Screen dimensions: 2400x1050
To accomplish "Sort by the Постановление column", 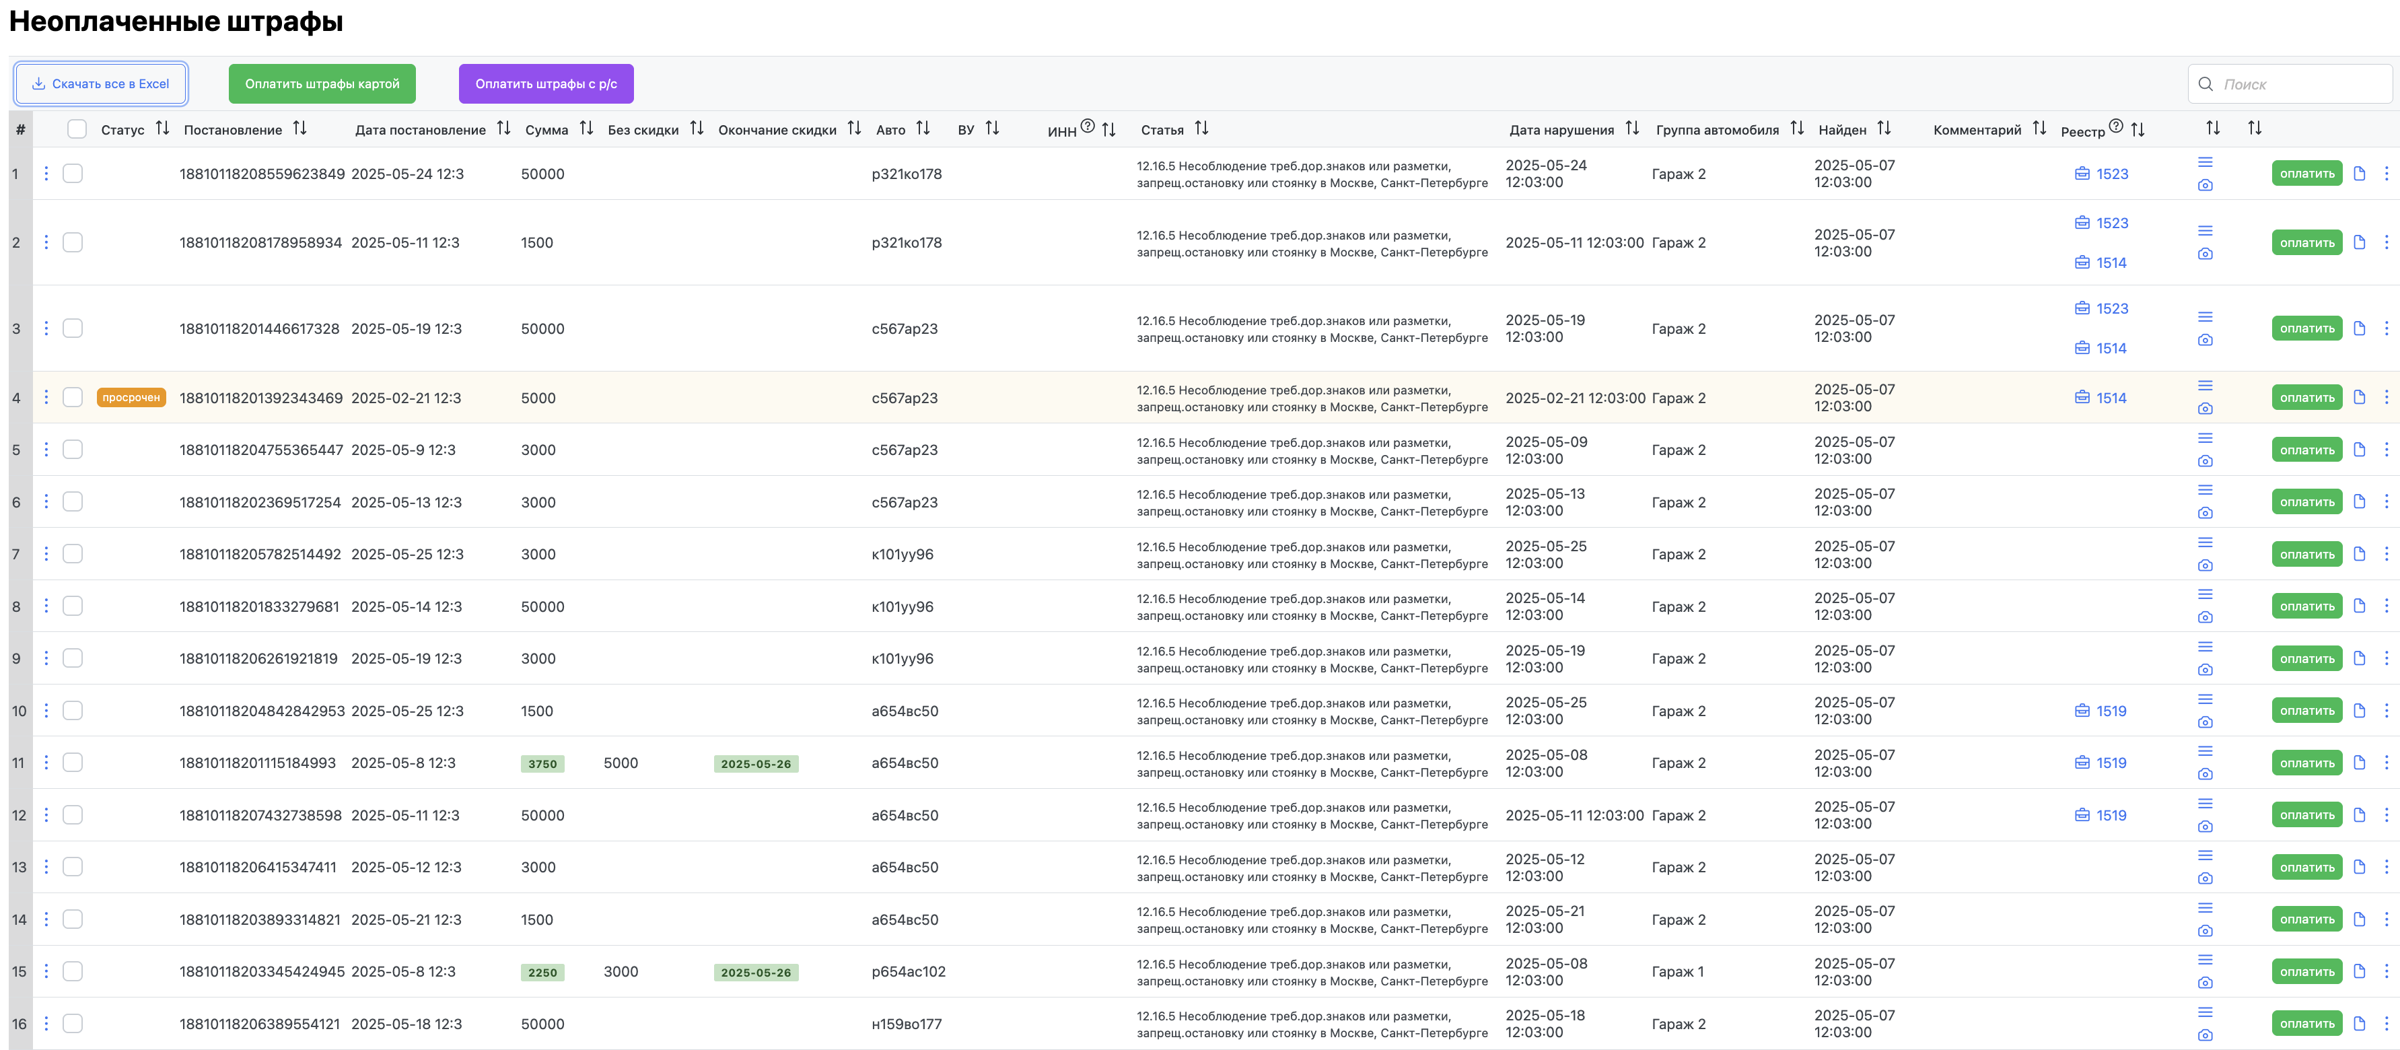I will pyautogui.click(x=299, y=129).
